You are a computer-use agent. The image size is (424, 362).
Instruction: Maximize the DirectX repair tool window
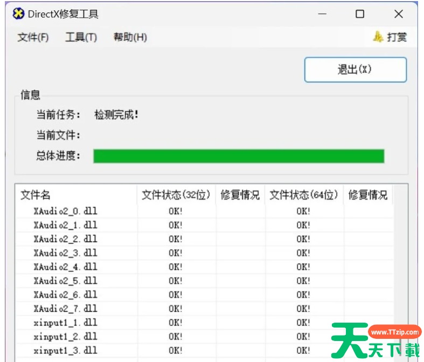[x=360, y=14]
